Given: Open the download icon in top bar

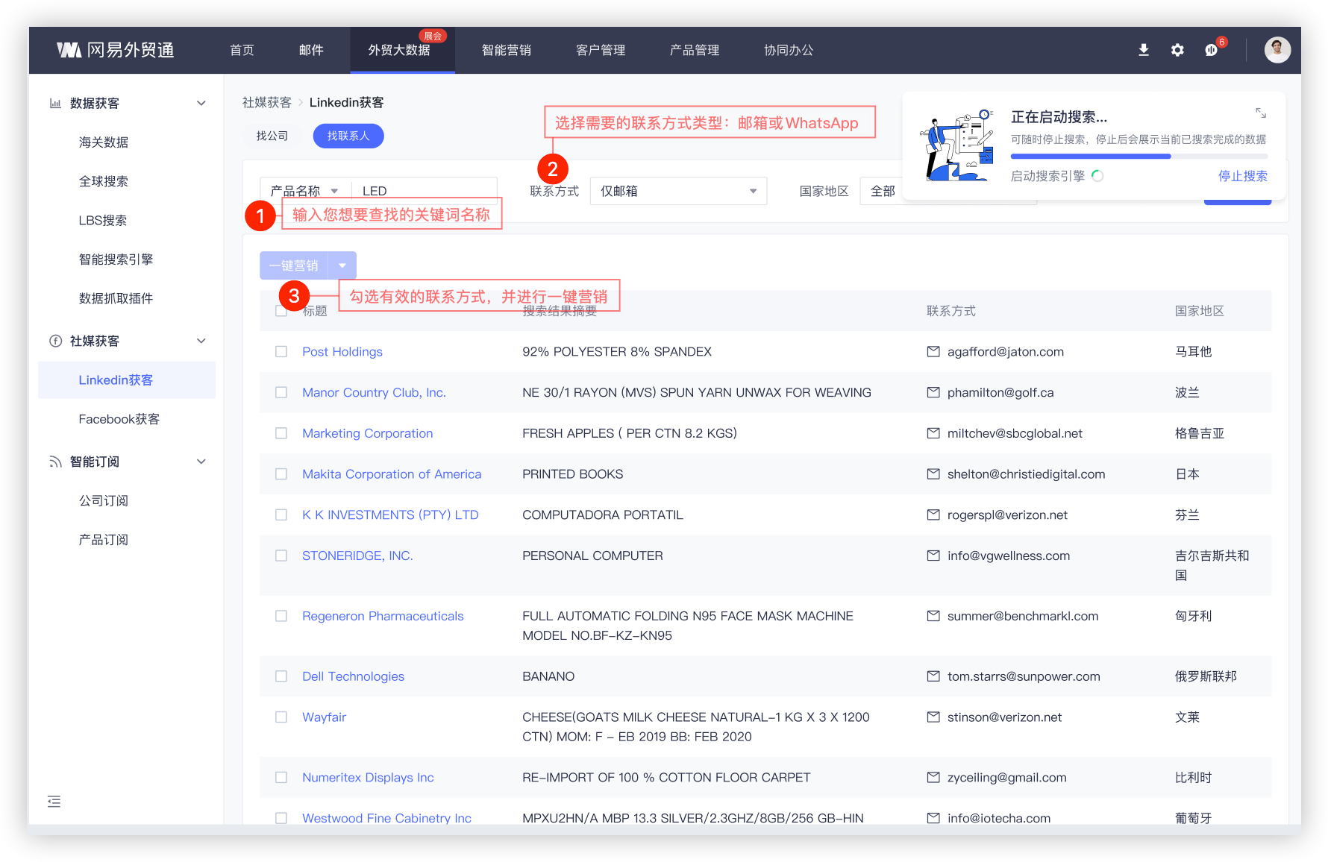Looking at the screenshot, I should tap(1143, 50).
